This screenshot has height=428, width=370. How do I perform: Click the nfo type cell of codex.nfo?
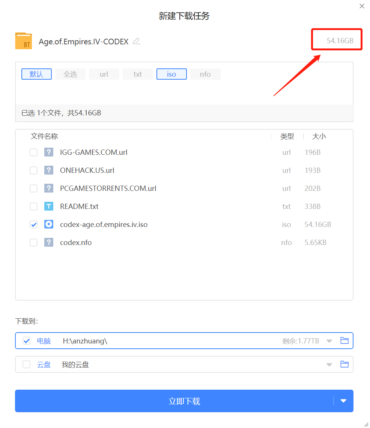286,242
